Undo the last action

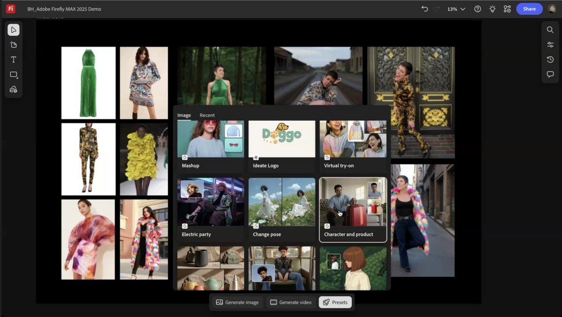pos(424,8)
